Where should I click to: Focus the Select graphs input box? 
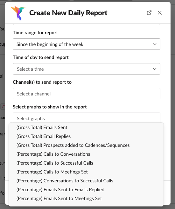[87, 118]
